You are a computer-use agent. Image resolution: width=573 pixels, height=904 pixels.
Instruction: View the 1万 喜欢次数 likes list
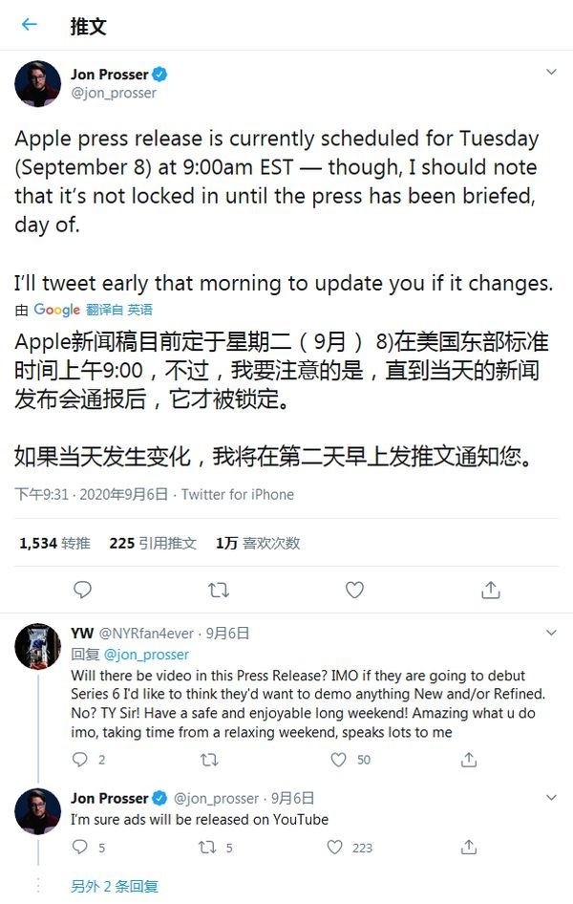point(258,543)
